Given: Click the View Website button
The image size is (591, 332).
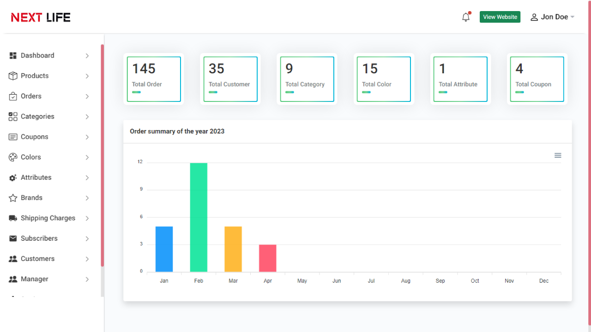Looking at the screenshot, I should 500,17.
